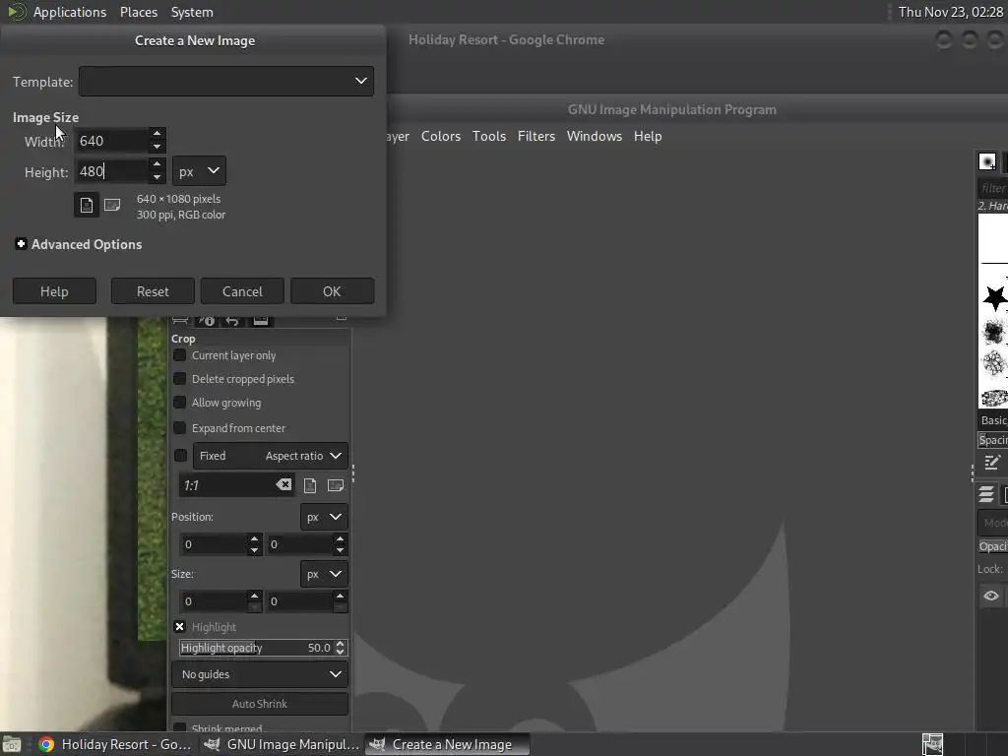Click the Help button in the dialog
This screenshot has width=1008, height=756.
click(54, 291)
